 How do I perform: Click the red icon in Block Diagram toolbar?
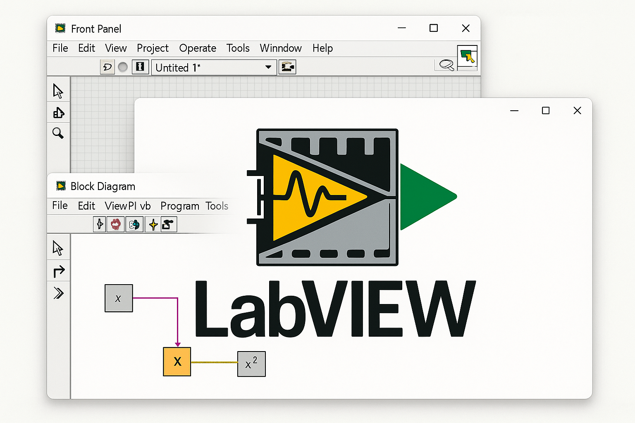115,224
